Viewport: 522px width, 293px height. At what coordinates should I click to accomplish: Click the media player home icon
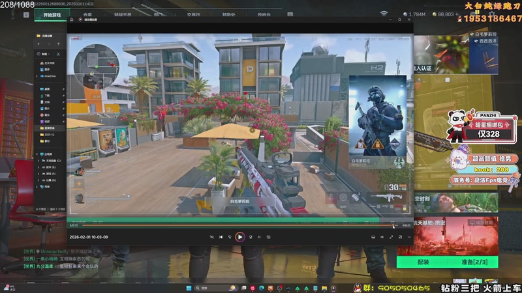click(x=72, y=20)
